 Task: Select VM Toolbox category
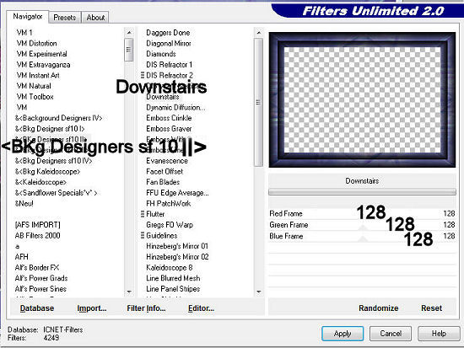[35, 96]
